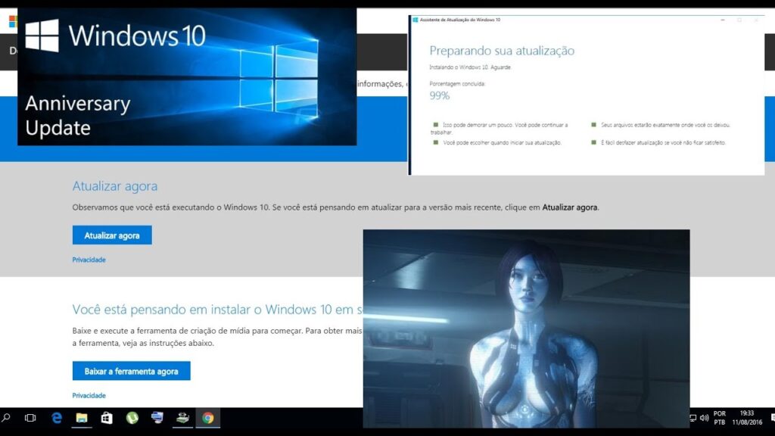Open uTorrent from the taskbar
Screen dimensions: 775x436
(132, 418)
